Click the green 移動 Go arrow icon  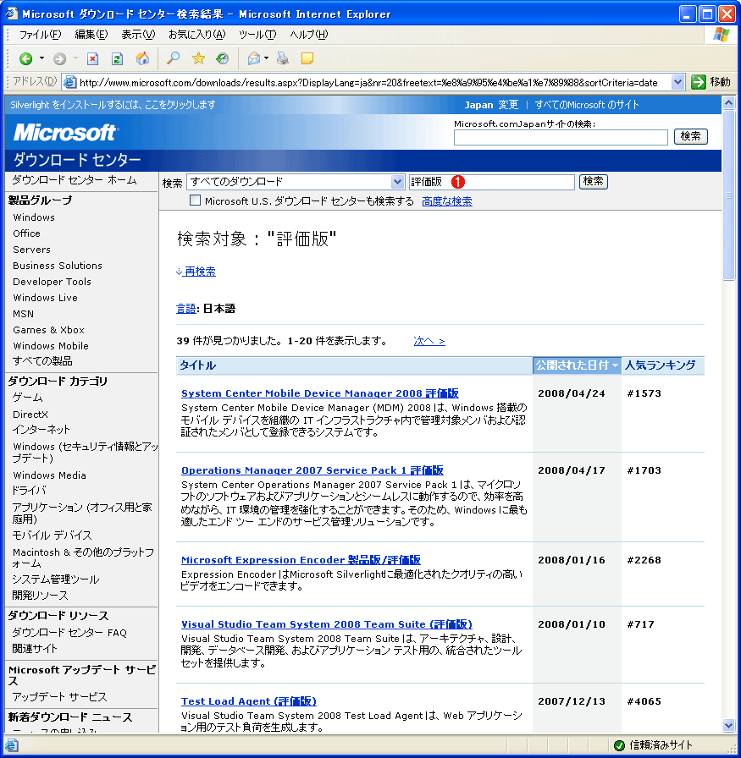click(x=699, y=82)
